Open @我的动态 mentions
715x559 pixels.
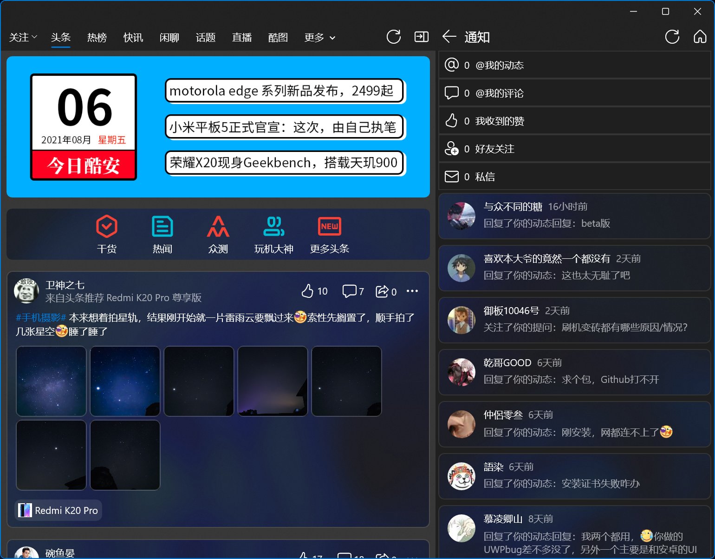(575, 65)
